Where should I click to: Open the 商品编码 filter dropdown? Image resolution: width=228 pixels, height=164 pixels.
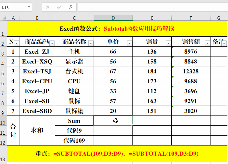click(52, 43)
